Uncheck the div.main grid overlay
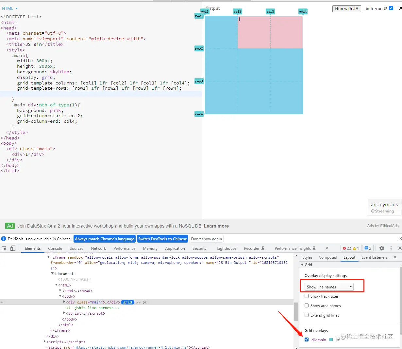 pyautogui.click(x=307, y=340)
